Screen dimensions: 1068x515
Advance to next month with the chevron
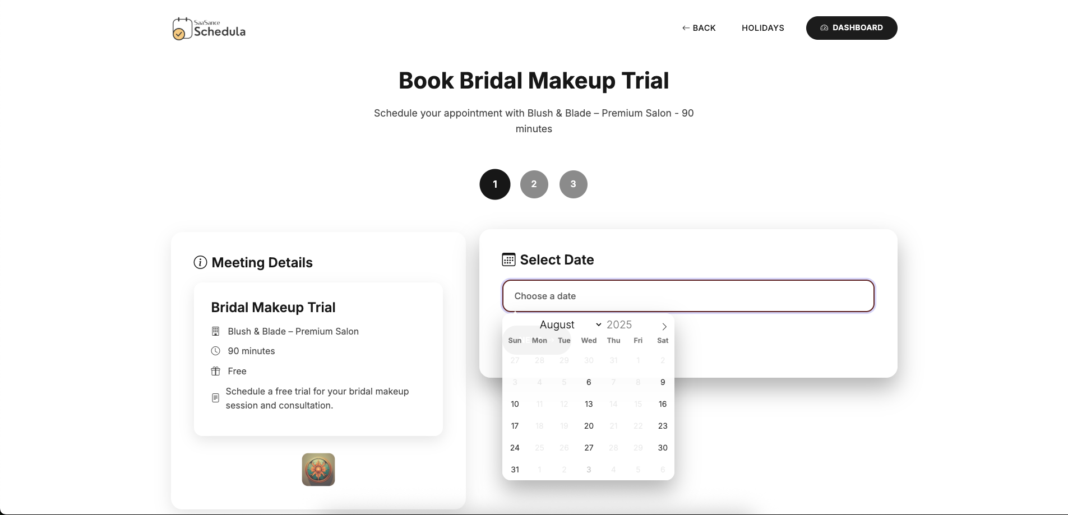(x=664, y=326)
